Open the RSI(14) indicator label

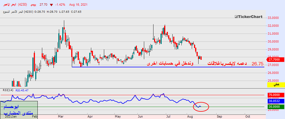pos(8,90)
